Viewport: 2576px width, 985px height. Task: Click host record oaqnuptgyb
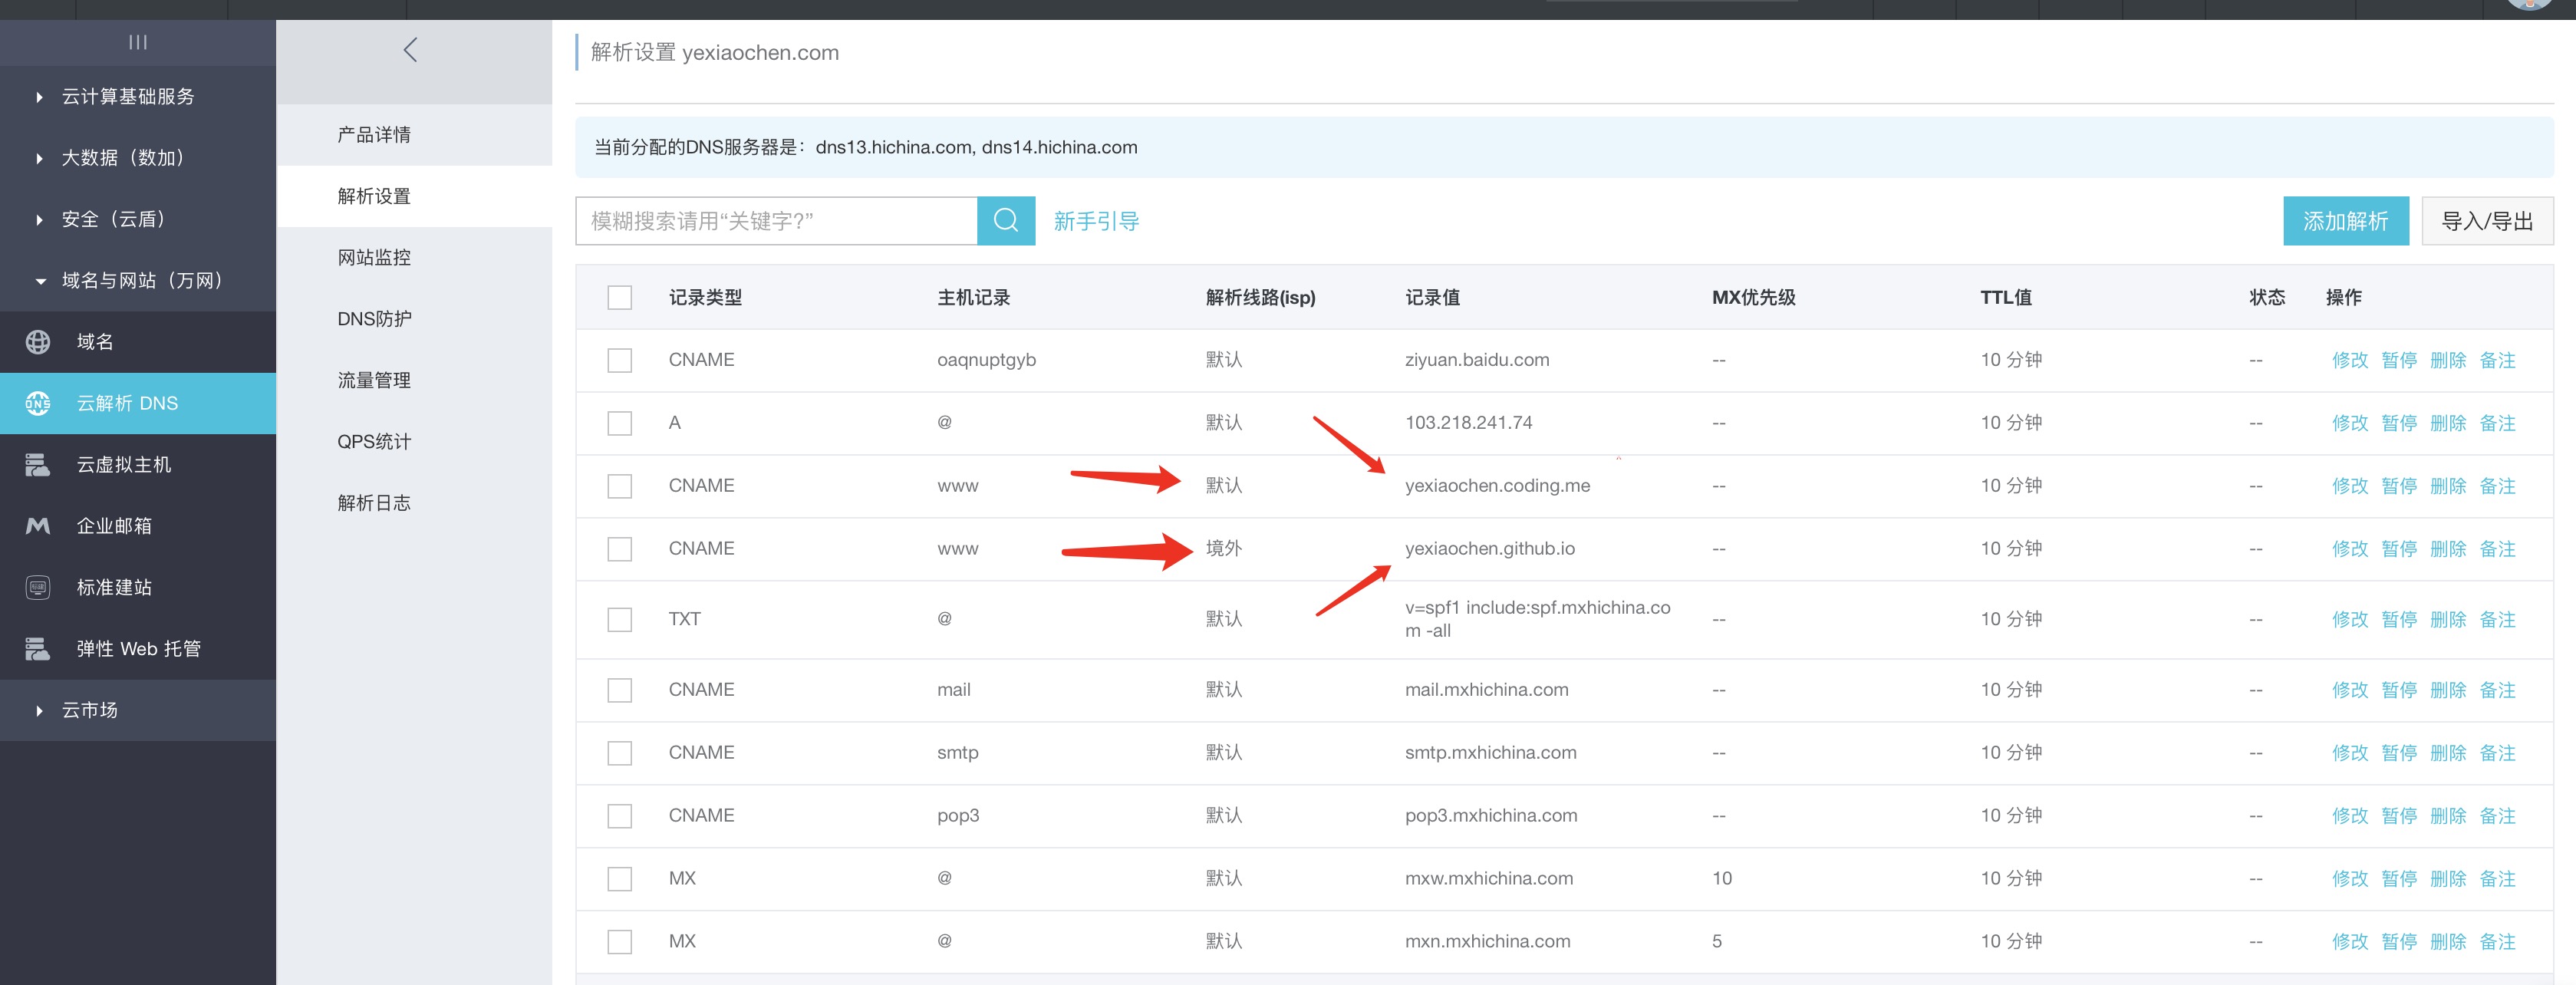986,360
